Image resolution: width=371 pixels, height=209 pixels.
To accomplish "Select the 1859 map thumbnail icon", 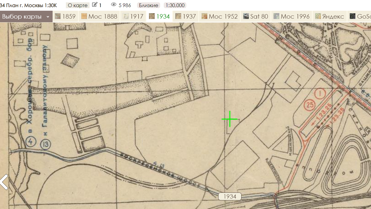I will click(58, 16).
